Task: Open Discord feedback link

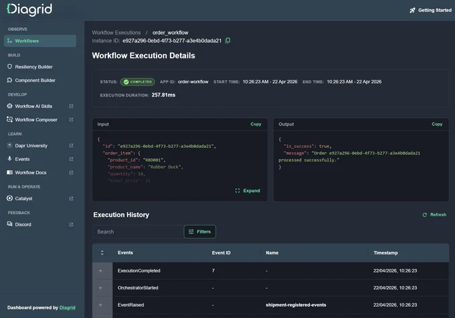Action: click(x=23, y=224)
